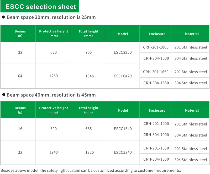
Task: Select the 1345 total height cell
Action: click(88, 76)
